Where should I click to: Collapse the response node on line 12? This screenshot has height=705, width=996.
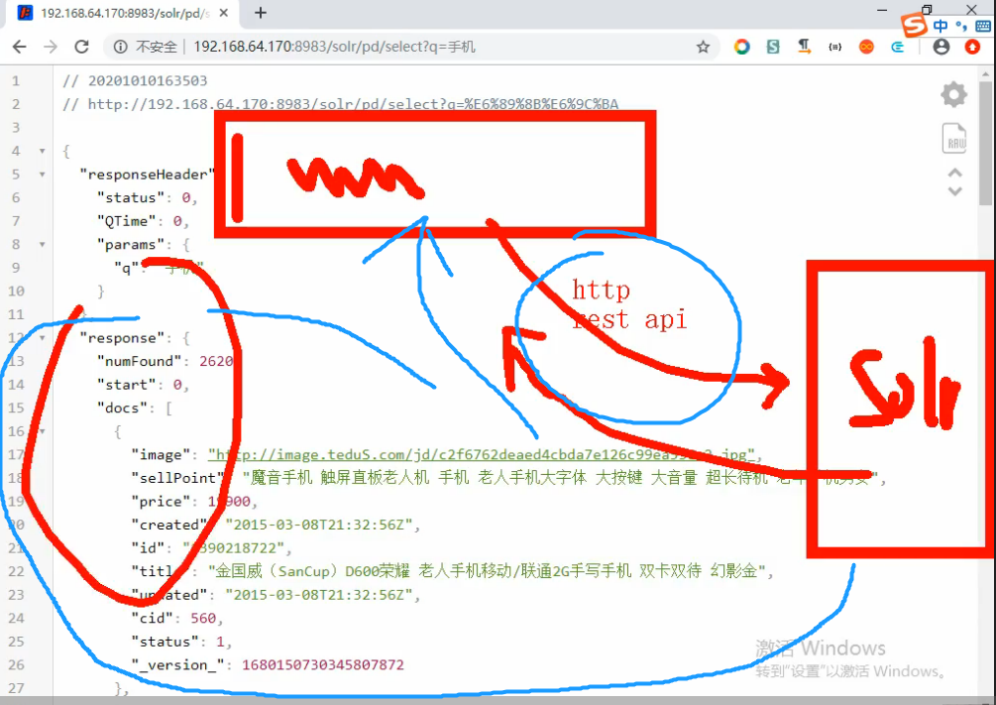41,337
